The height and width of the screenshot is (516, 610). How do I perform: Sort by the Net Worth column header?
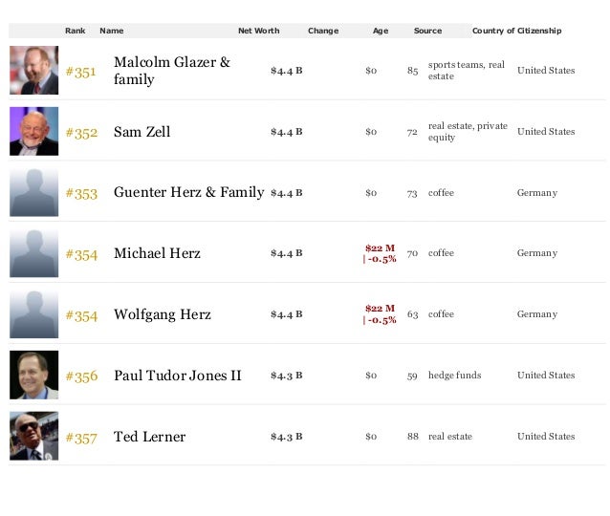pos(258,31)
